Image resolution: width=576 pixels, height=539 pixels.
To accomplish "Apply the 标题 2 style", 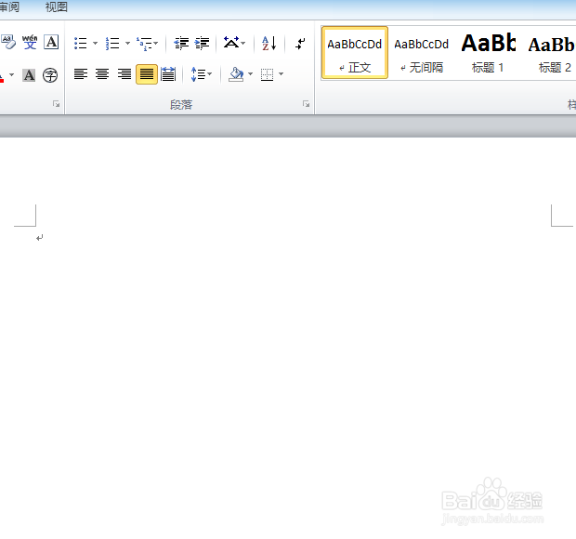I will pos(552,52).
